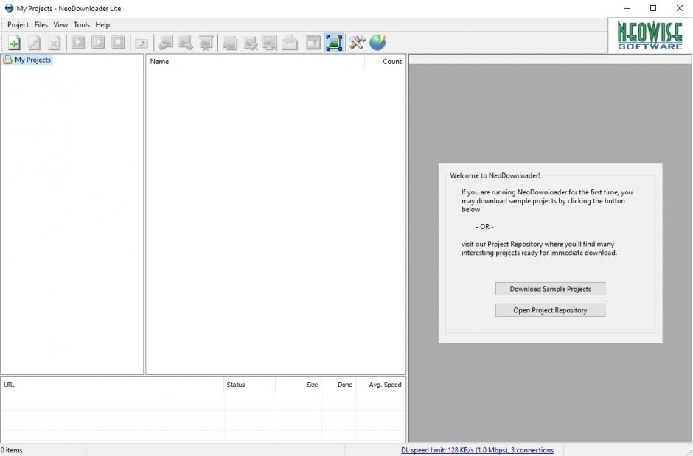Click the Send by email envelope icon

coord(290,43)
